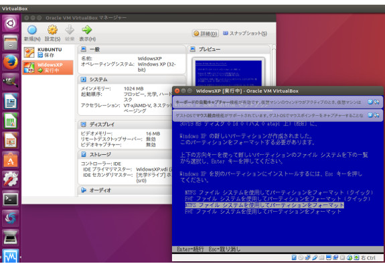The image size is (385, 268).
Task: Click the スナップショット(S) snapshots button
Action: [245, 33]
